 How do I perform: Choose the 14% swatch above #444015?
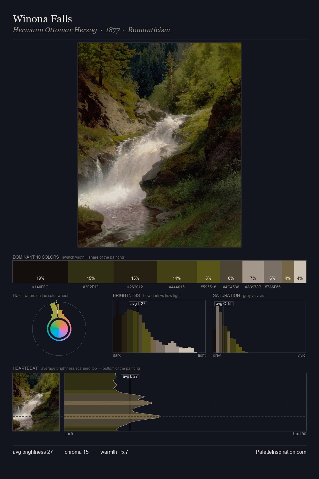tap(177, 272)
